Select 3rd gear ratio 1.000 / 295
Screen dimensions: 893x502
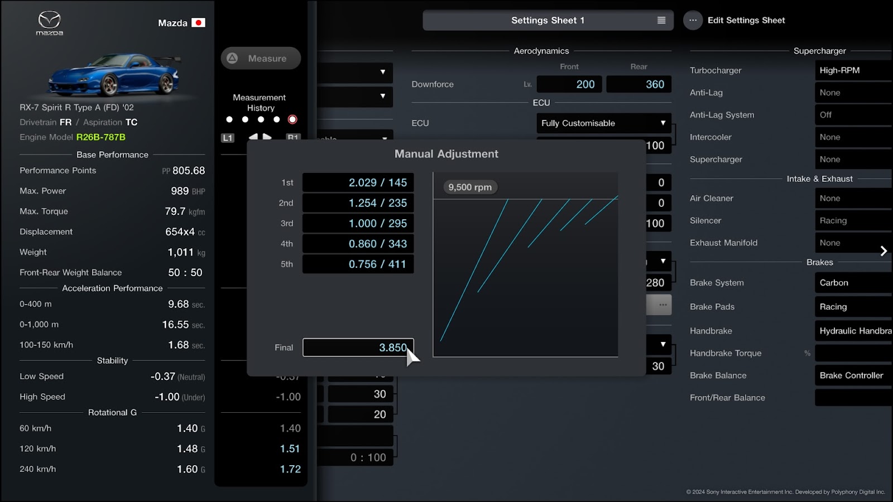click(358, 224)
